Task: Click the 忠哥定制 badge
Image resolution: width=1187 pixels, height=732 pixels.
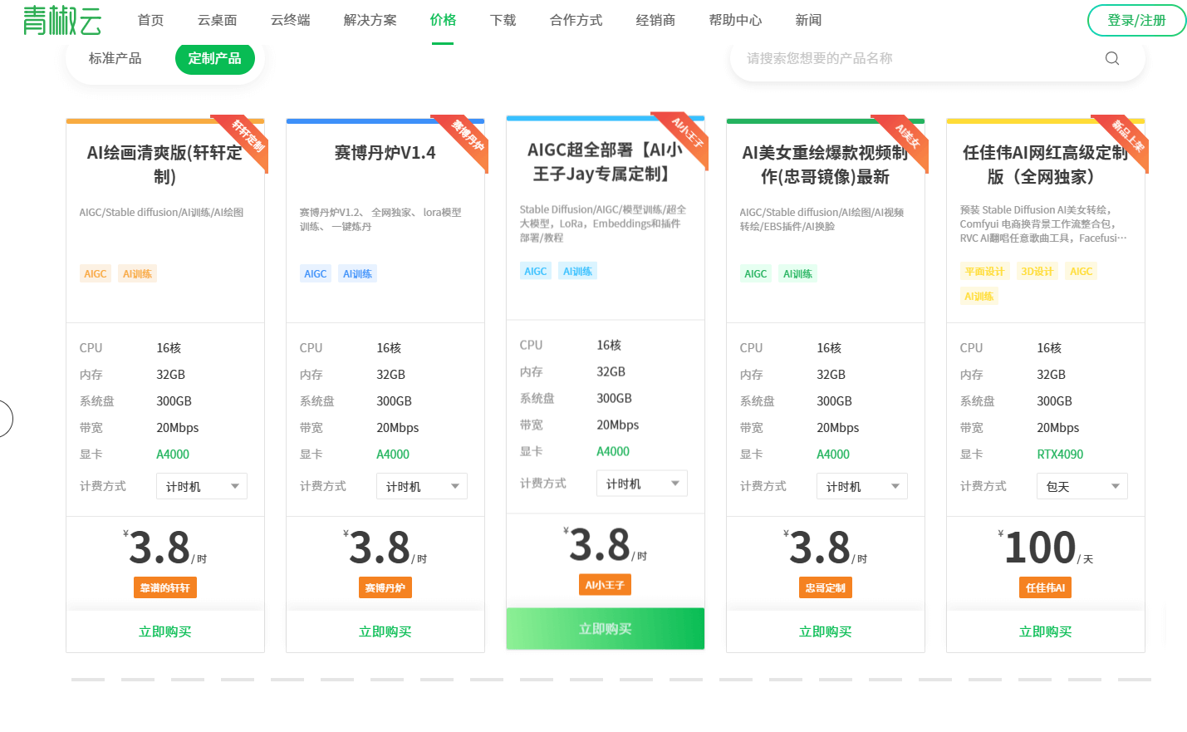Action: click(x=826, y=587)
